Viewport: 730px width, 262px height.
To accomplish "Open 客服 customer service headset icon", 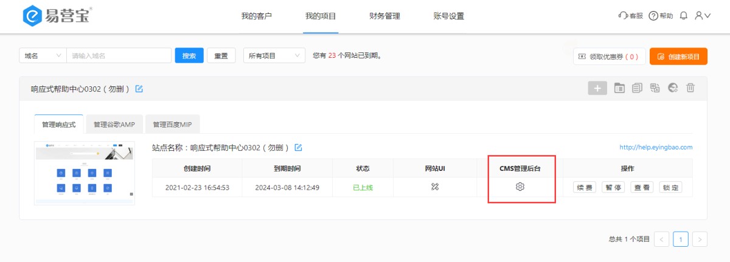I will (x=622, y=16).
